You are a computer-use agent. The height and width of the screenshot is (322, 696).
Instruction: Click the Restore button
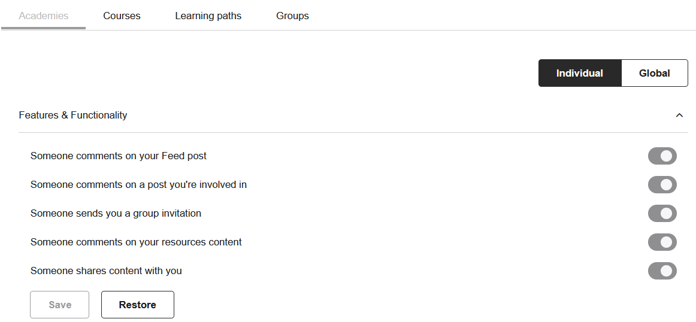pyautogui.click(x=138, y=305)
